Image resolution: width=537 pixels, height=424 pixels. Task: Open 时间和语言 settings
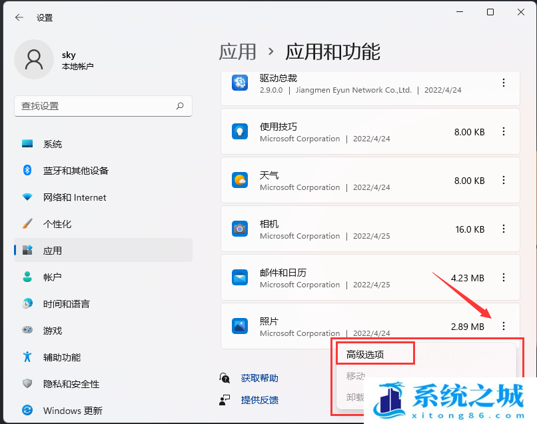pos(103,304)
